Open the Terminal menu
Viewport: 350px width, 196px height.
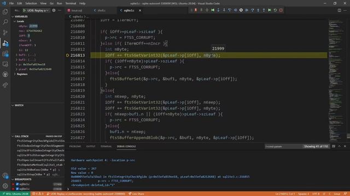pyautogui.click(x=71, y=3)
